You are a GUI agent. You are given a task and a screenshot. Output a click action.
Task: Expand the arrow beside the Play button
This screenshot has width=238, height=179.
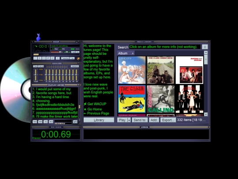point(129,120)
